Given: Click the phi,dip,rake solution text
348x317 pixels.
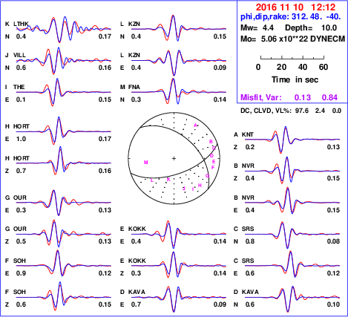Looking at the screenshot, I should [x=291, y=17].
